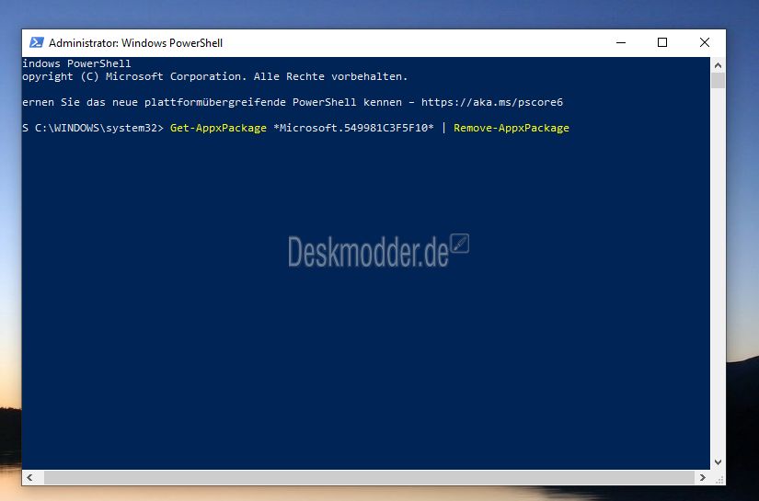Minimize the PowerShell window
This screenshot has height=501, width=759.
(x=621, y=42)
